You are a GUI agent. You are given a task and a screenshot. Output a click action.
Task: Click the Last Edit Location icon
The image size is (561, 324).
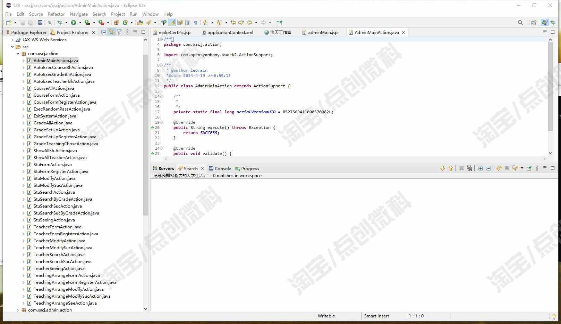click(x=233, y=23)
